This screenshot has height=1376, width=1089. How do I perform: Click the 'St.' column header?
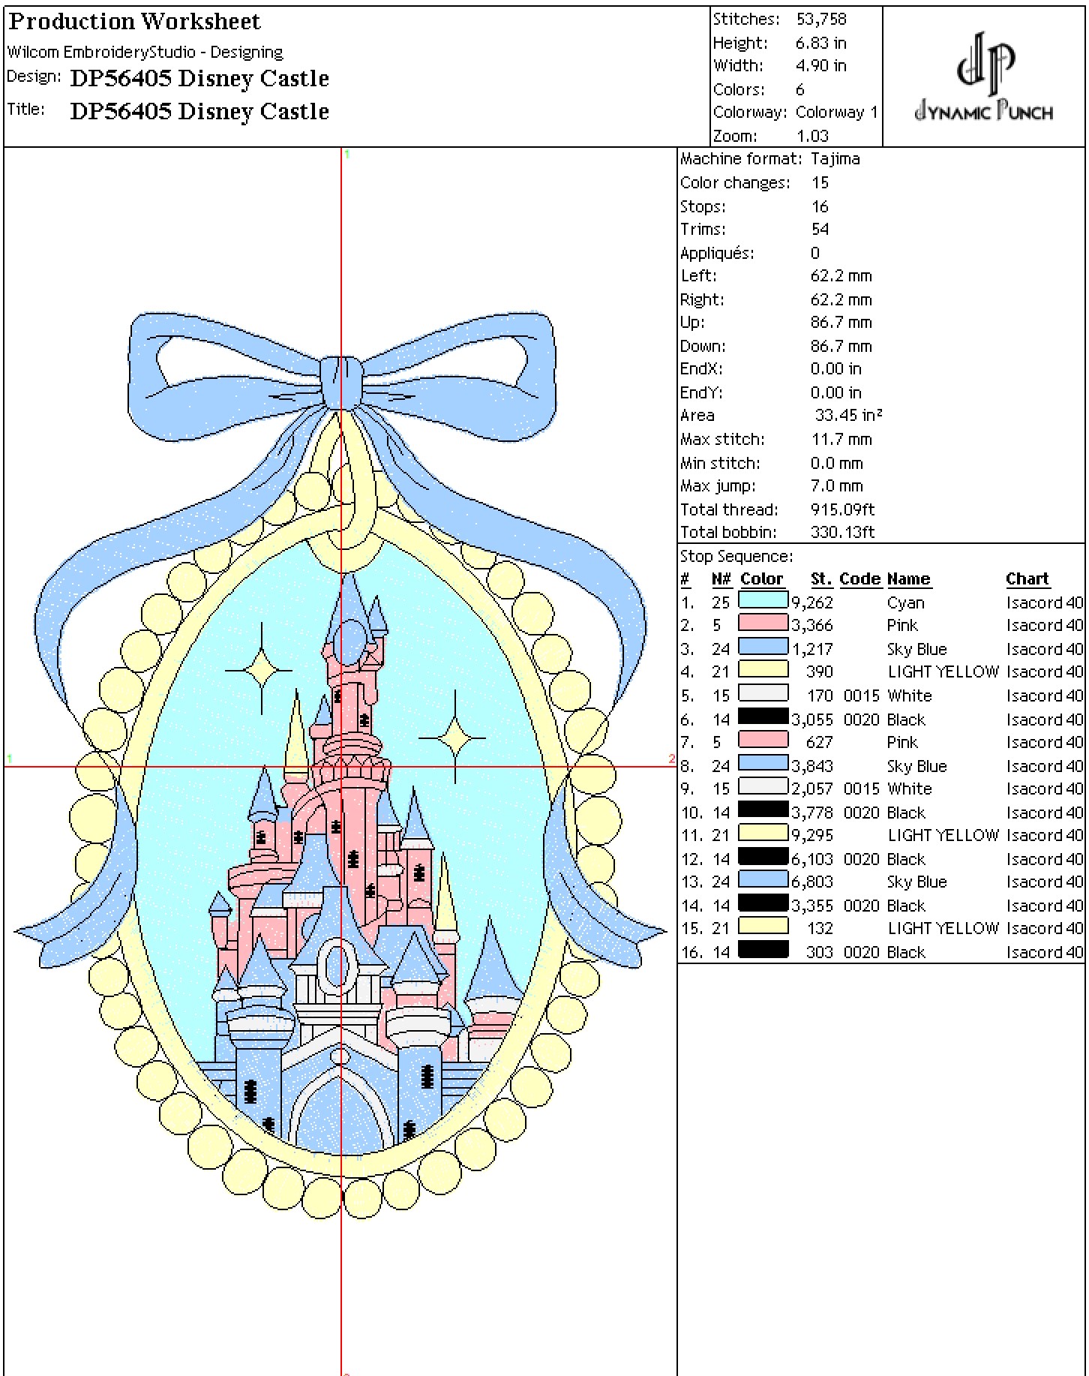(821, 578)
